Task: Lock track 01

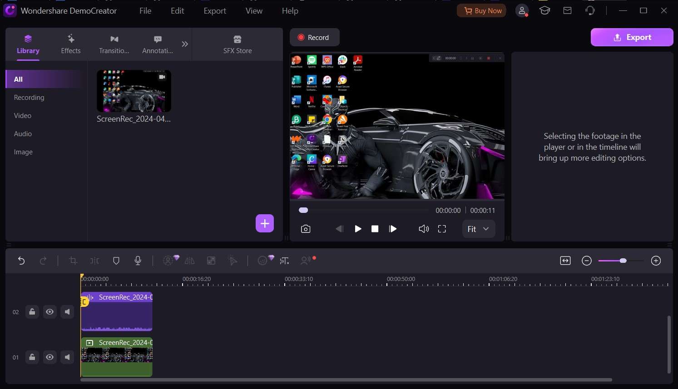Action: 32,357
